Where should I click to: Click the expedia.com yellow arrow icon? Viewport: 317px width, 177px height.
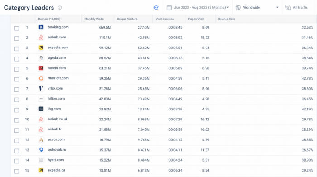(41, 48)
